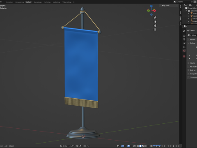Click the pan view hand icon

tap(155, 21)
